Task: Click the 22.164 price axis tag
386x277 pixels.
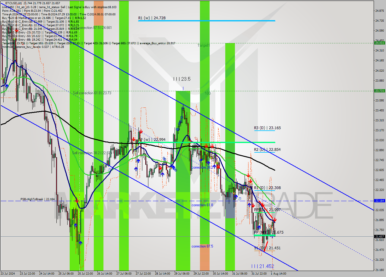Action: pos(379,201)
